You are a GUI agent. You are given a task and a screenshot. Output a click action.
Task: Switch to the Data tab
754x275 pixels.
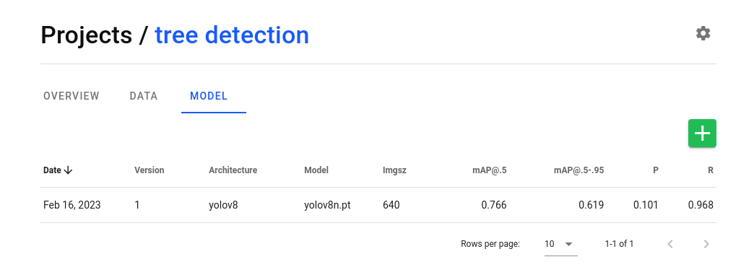143,96
